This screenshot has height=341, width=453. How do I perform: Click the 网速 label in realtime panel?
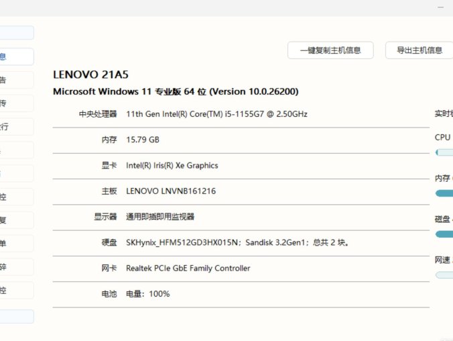(x=442, y=260)
